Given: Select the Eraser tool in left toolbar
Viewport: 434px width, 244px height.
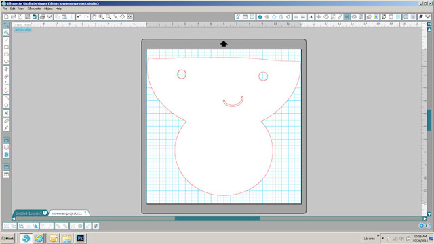Looking at the screenshot, I should pyautogui.click(x=6, y=121).
